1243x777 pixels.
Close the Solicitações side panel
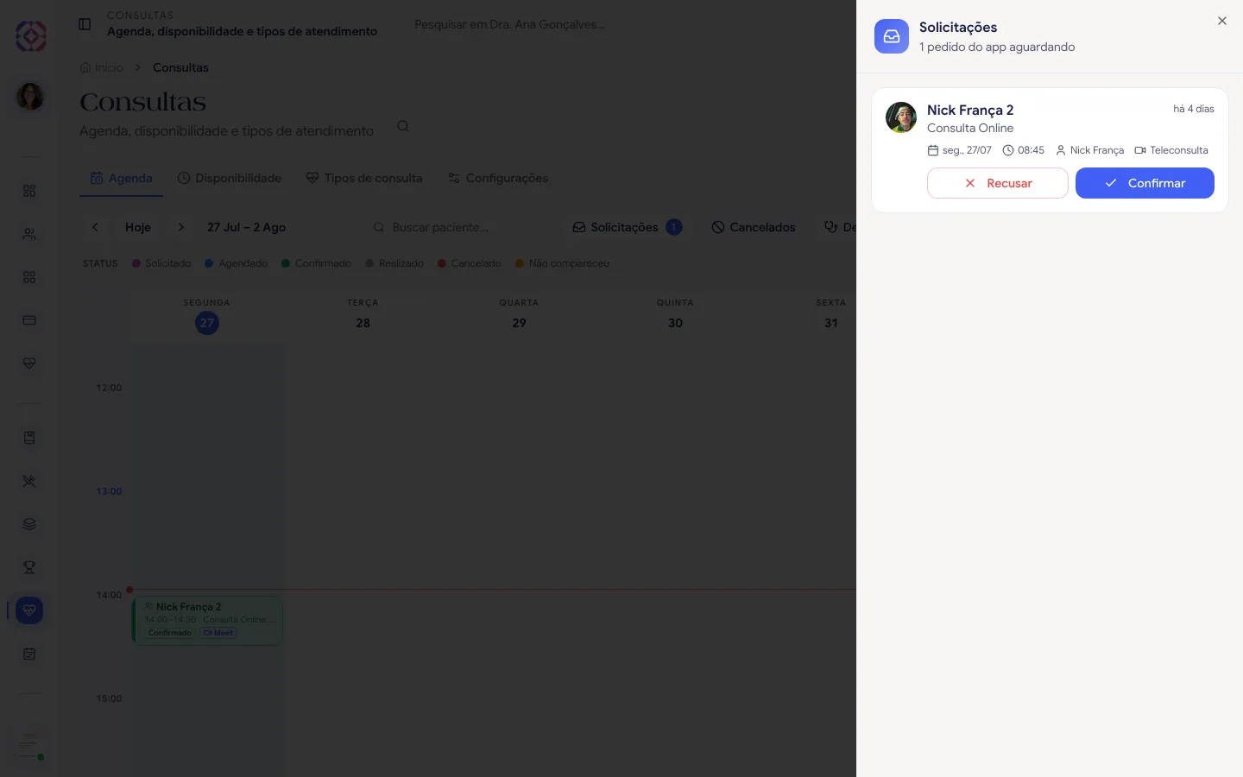[1222, 21]
